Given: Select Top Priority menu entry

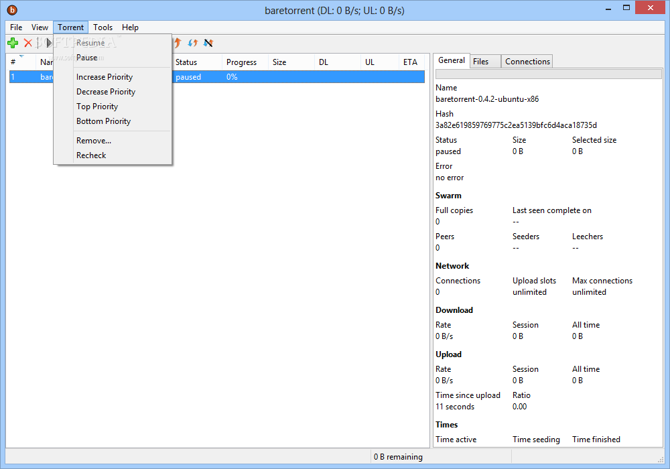Looking at the screenshot, I should pyautogui.click(x=113, y=107).
